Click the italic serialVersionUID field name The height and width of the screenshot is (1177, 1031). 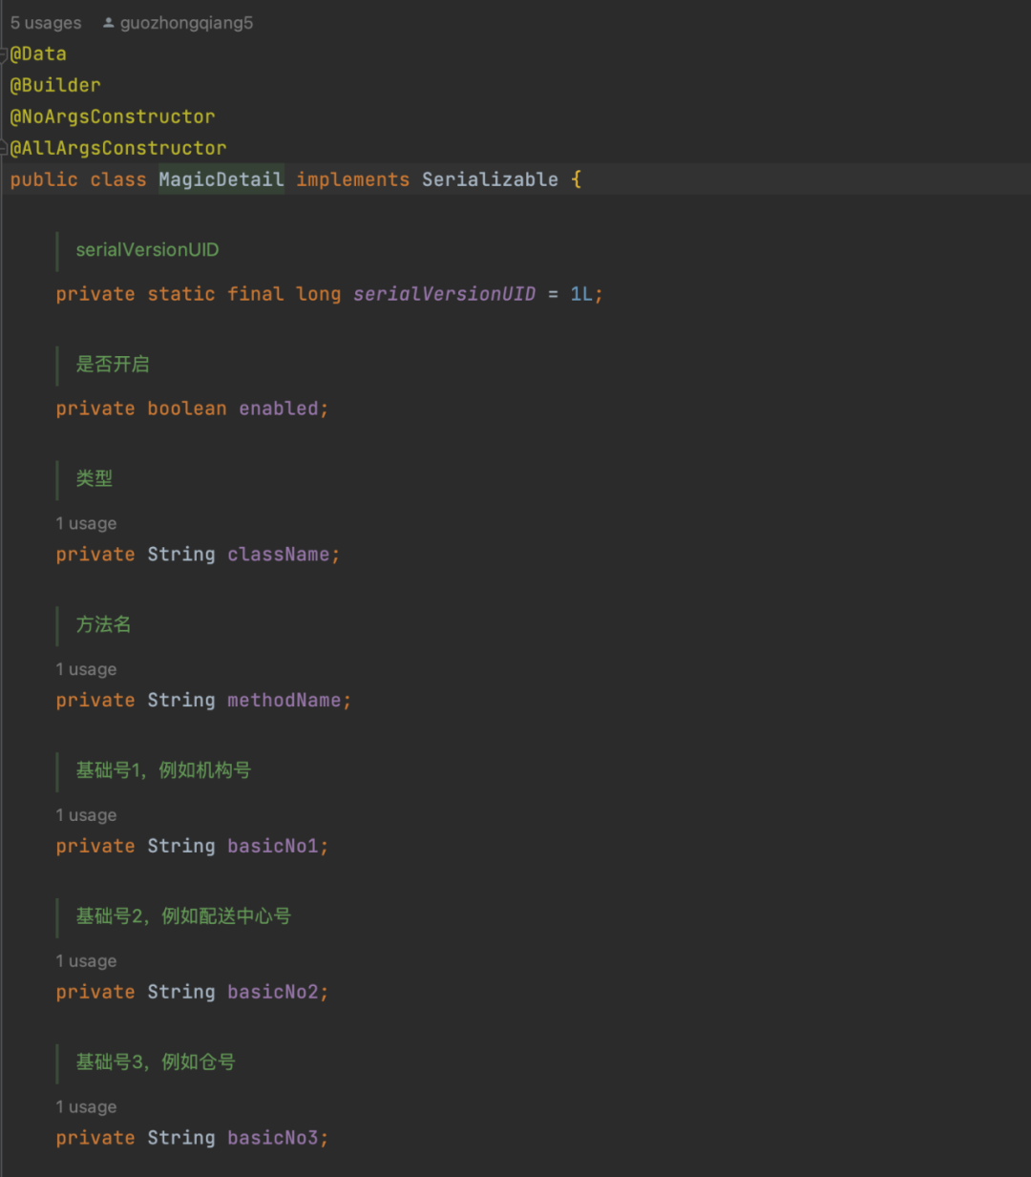pos(444,294)
